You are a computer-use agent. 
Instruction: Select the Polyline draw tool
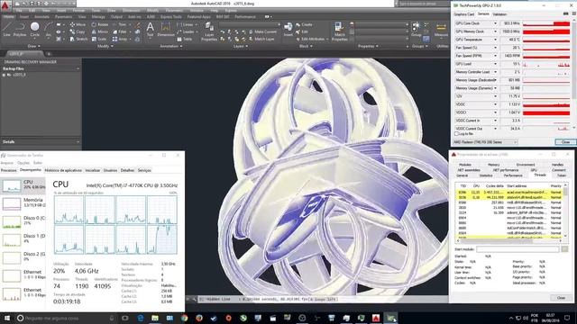pyautogui.click(x=20, y=30)
